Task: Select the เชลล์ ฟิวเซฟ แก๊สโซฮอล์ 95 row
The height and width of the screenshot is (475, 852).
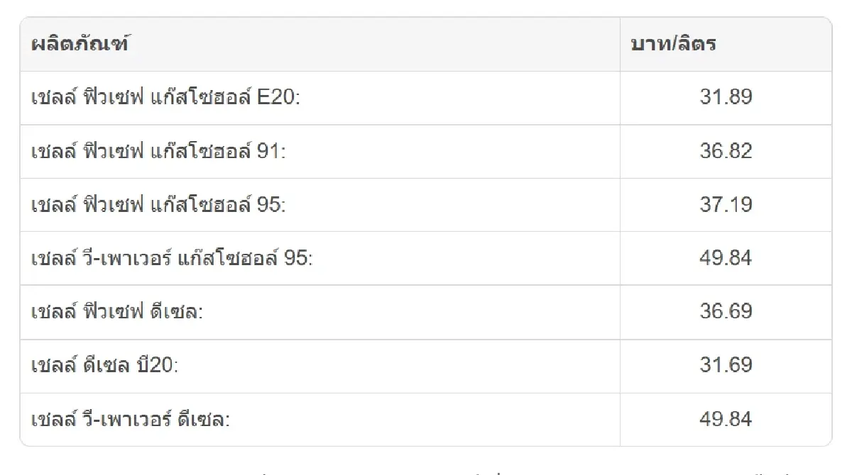Action: coord(426,205)
